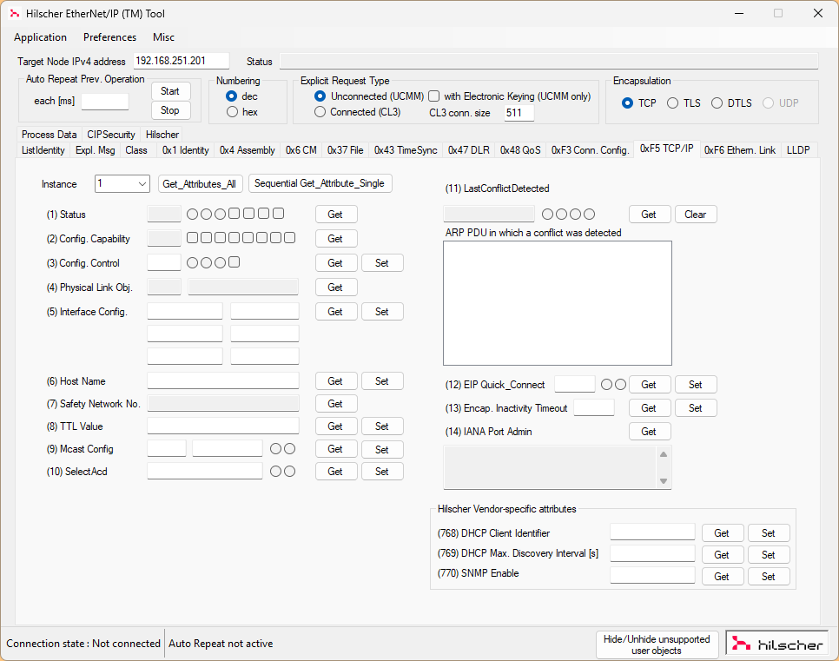Open the 0x6 CM tab
This screenshot has height=661, width=839.
pyautogui.click(x=301, y=150)
